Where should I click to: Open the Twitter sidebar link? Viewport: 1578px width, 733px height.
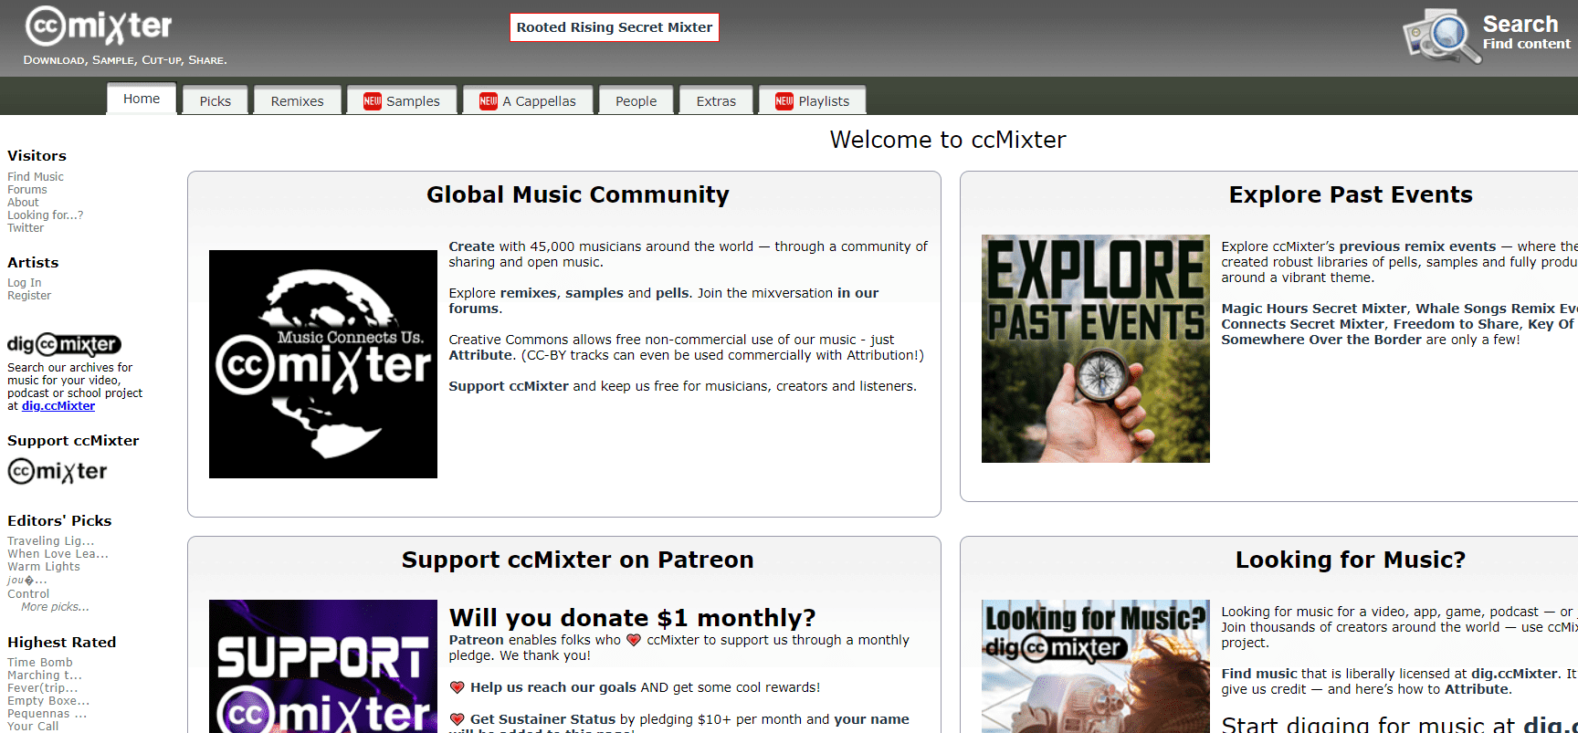click(26, 228)
